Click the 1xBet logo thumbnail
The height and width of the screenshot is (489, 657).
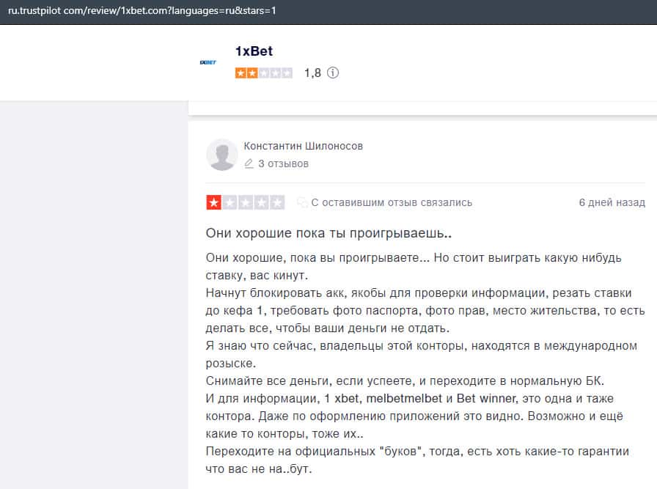tap(208, 62)
